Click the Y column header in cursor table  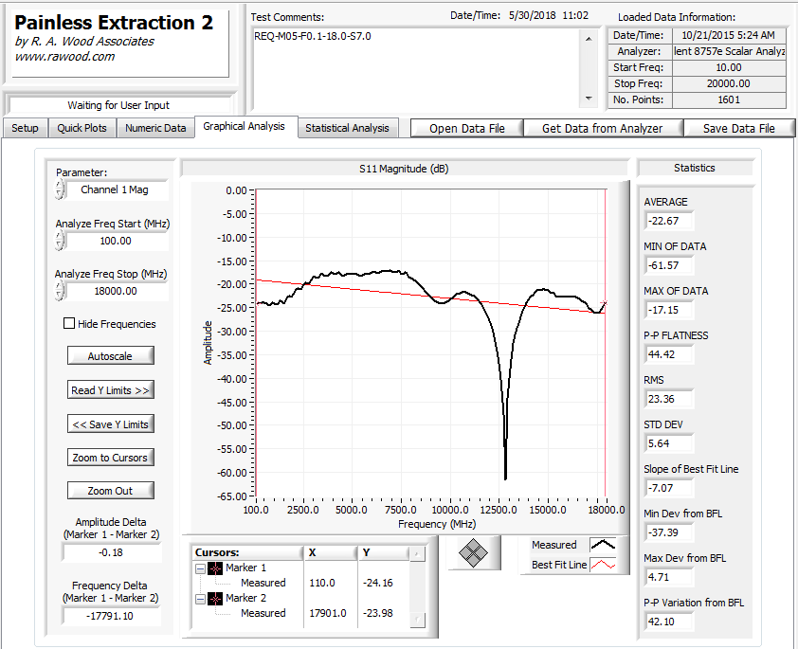click(x=383, y=552)
